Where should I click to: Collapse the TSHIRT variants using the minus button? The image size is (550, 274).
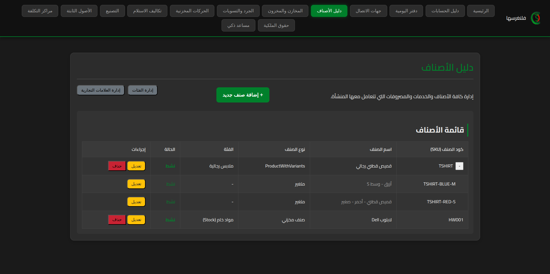459,166
